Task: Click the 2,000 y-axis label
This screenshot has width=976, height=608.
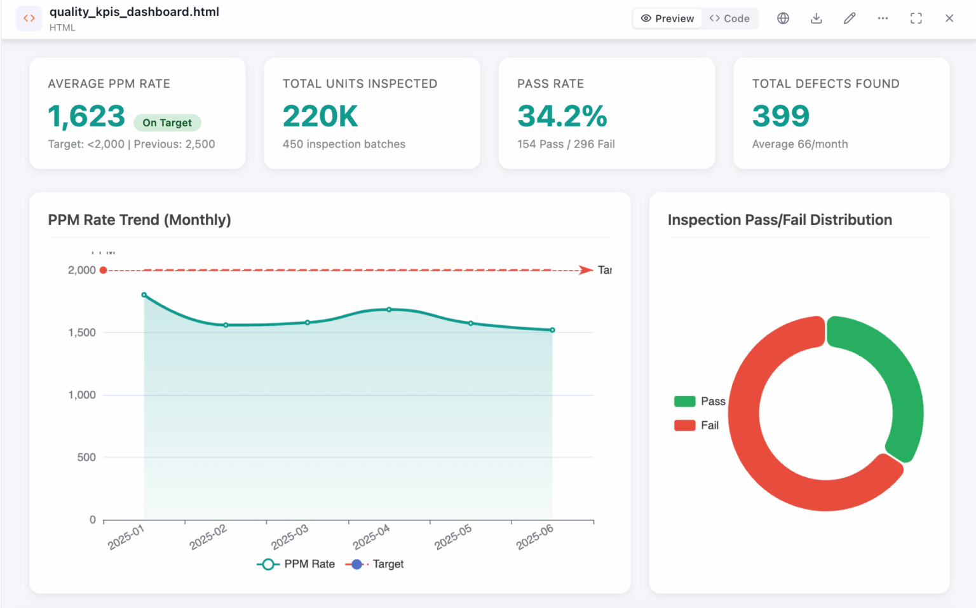Action: coord(82,270)
